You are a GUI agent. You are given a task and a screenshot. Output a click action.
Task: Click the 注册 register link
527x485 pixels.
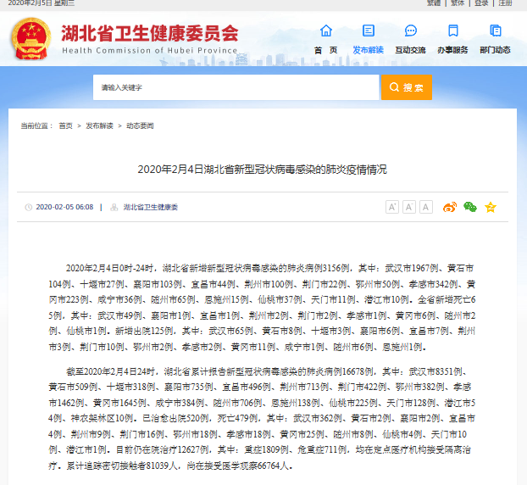click(x=506, y=3)
